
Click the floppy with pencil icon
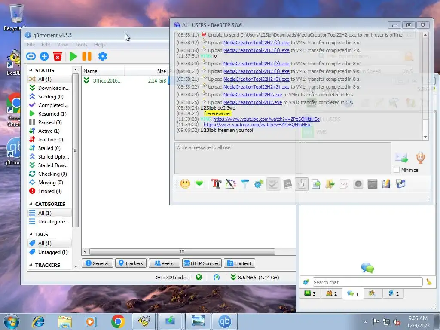[386, 184]
